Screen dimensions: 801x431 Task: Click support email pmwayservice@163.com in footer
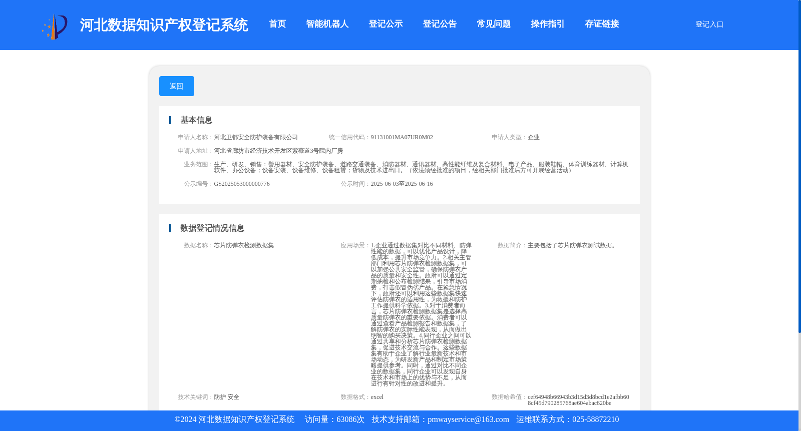[x=468, y=419]
